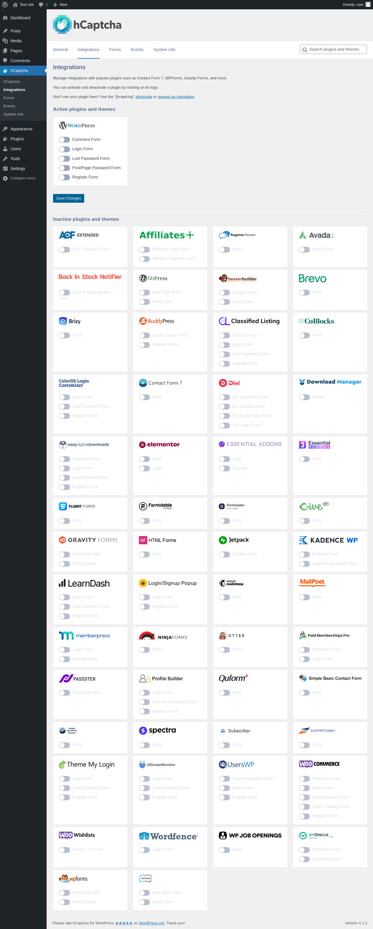
Task: Click the Wordfence logo
Action: (x=169, y=836)
